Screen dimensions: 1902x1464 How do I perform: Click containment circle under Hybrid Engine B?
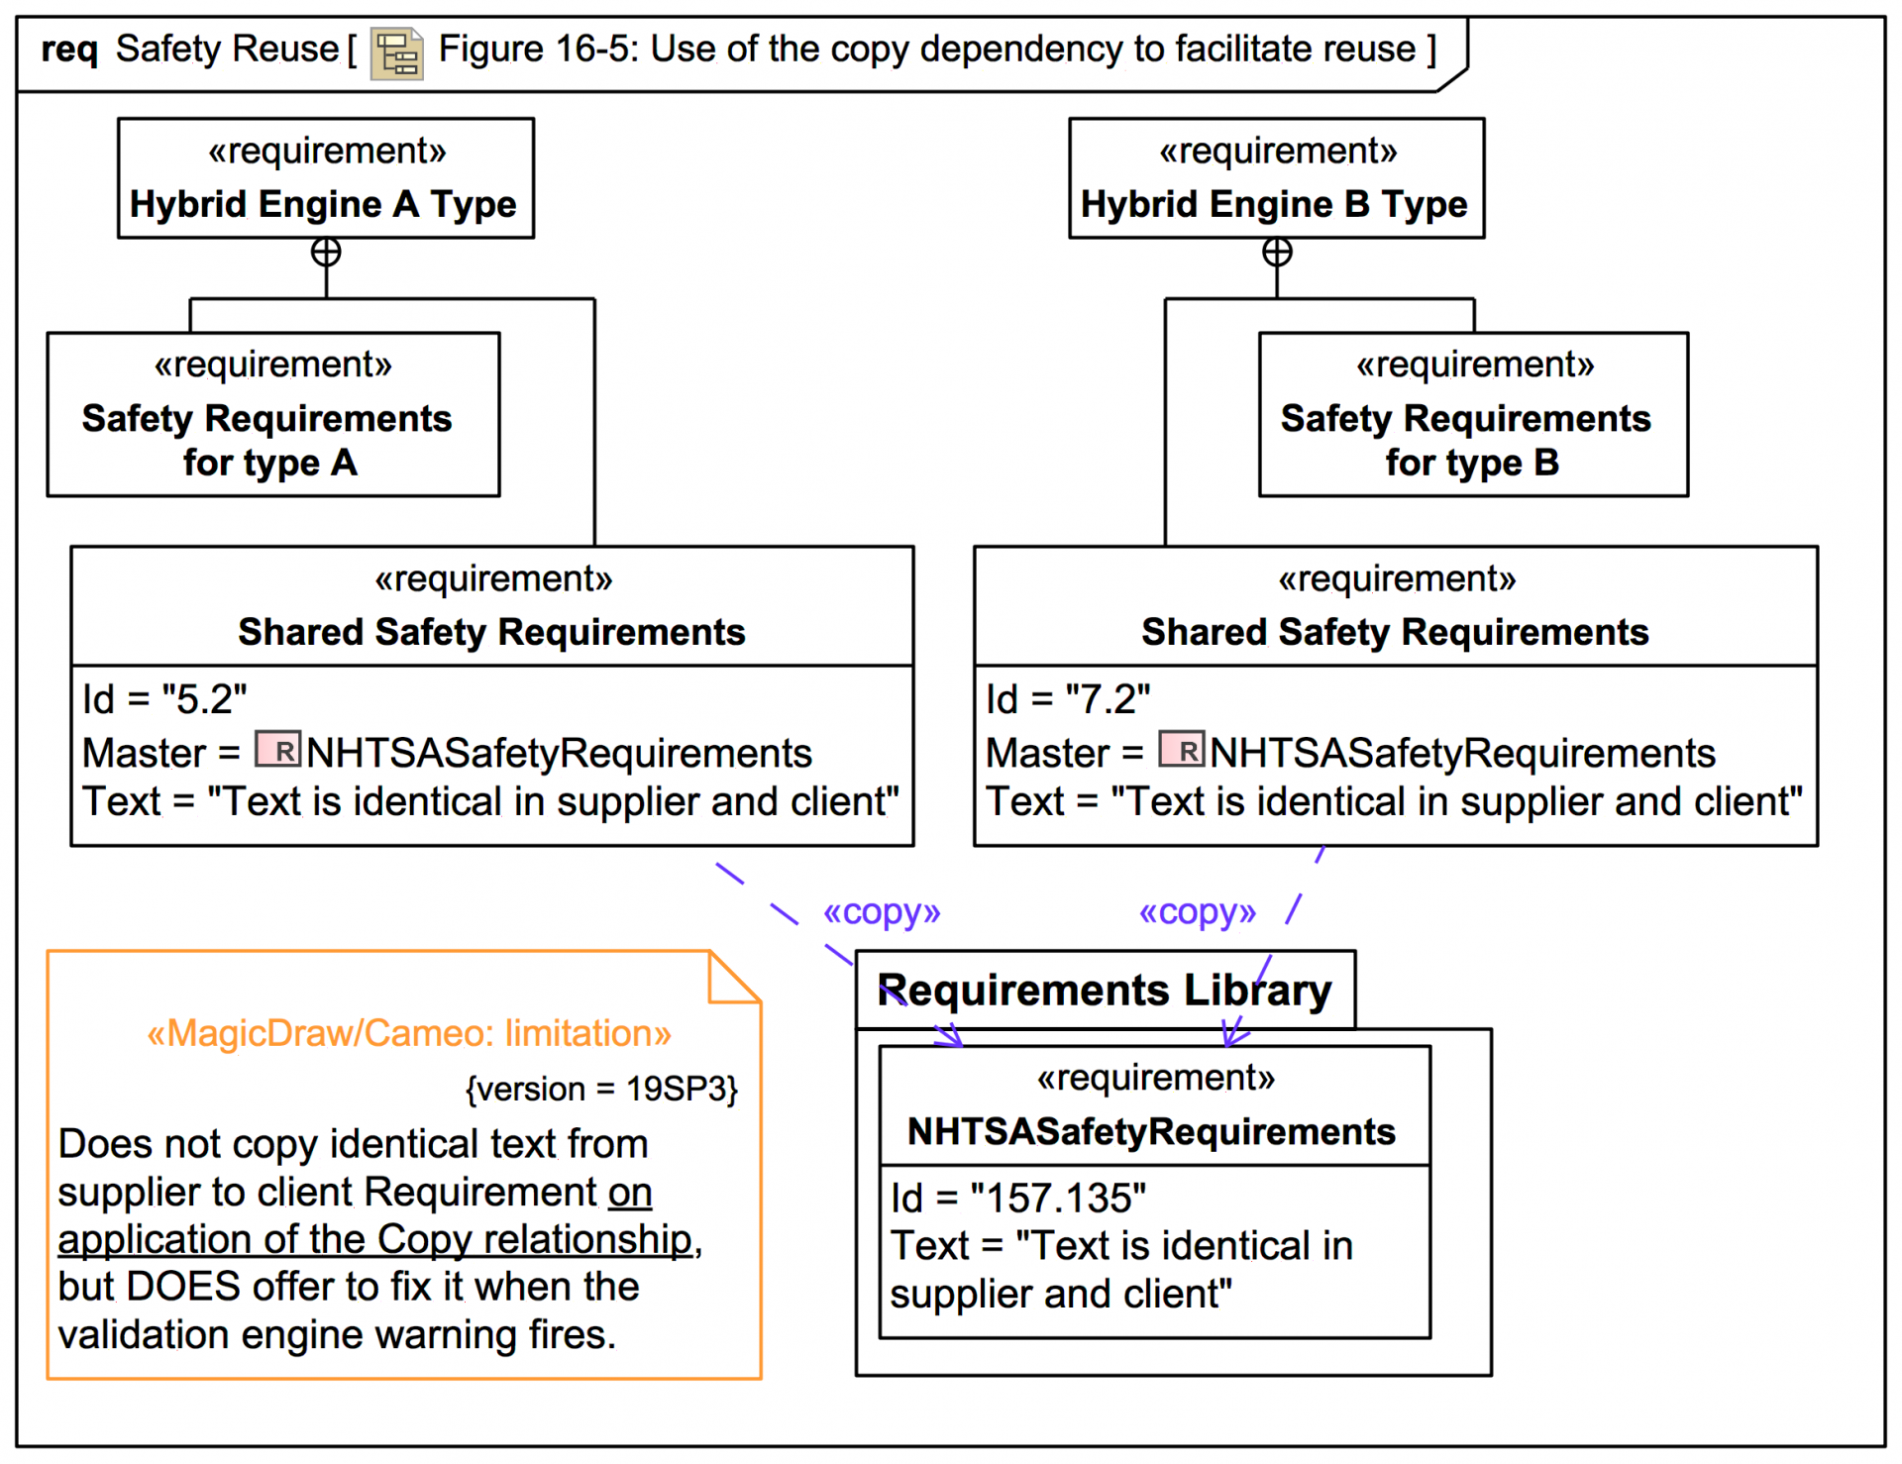(x=1277, y=253)
